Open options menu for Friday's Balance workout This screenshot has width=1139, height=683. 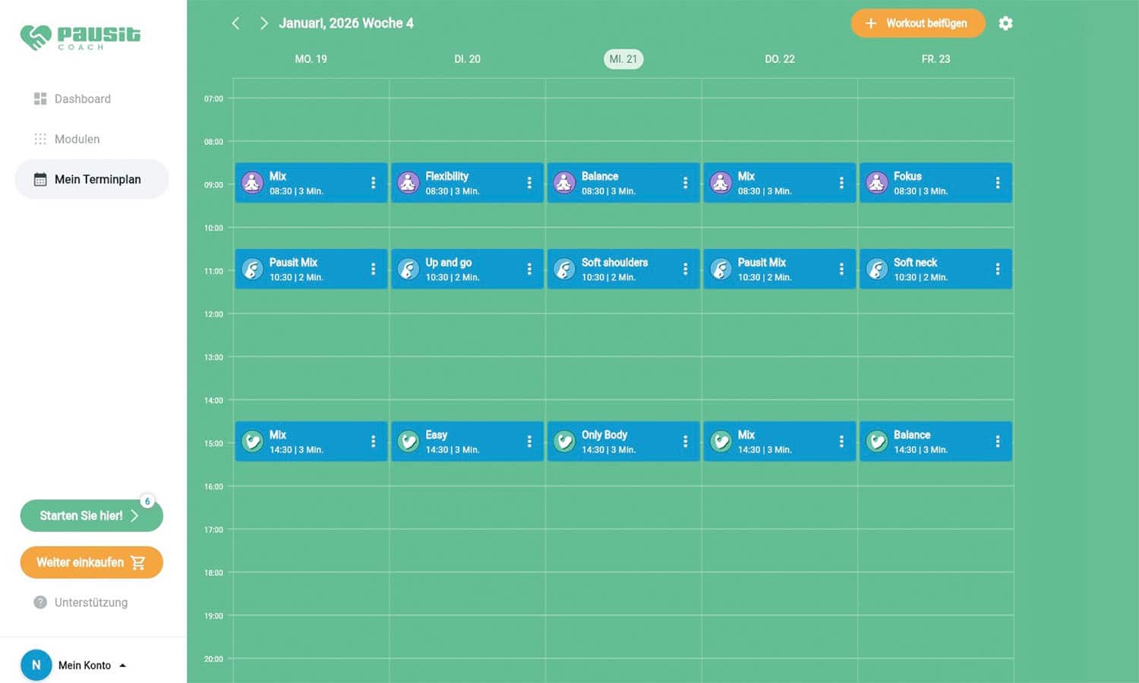coord(997,442)
